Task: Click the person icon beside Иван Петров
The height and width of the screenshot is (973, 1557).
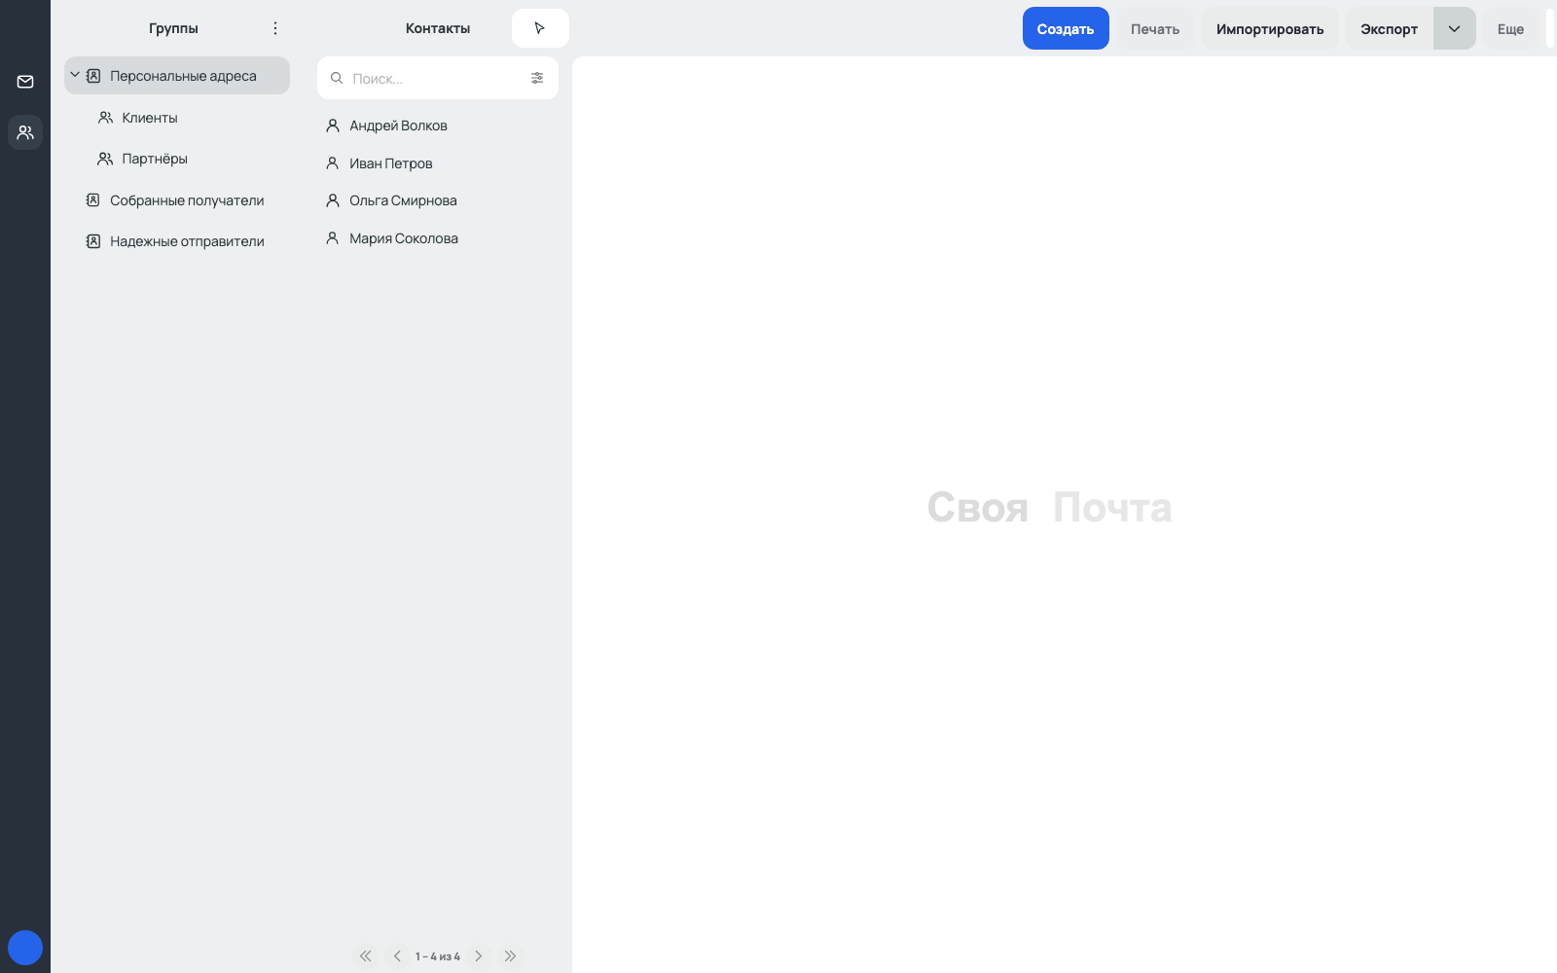Action: click(333, 163)
